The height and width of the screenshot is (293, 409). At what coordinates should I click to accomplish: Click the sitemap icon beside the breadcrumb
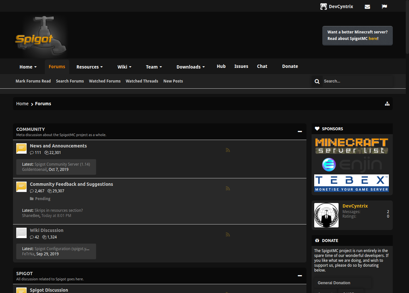387,103
